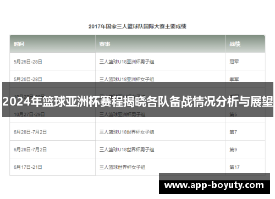Viewport: 275px width, 199px height.
Task: Click the table title 2017年国家三人篮球队国际大赛主要成绩
Action: [137, 26]
